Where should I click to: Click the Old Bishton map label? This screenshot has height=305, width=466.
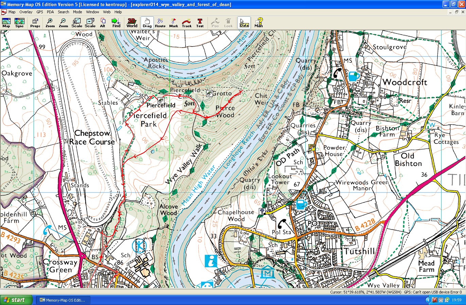click(408, 159)
